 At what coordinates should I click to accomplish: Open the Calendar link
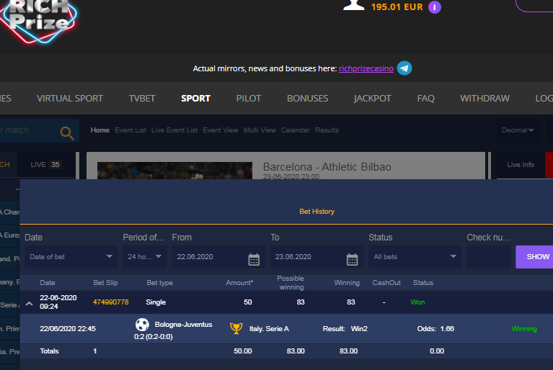pyautogui.click(x=295, y=130)
